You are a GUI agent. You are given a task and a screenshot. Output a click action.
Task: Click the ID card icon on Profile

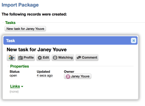pyautogui.click(x=20, y=58)
